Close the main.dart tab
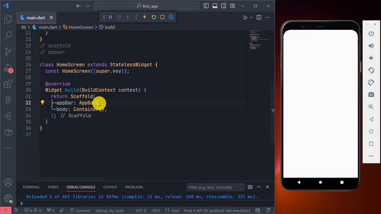This screenshot has width=381, height=214. pyautogui.click(x=51, y=17)
